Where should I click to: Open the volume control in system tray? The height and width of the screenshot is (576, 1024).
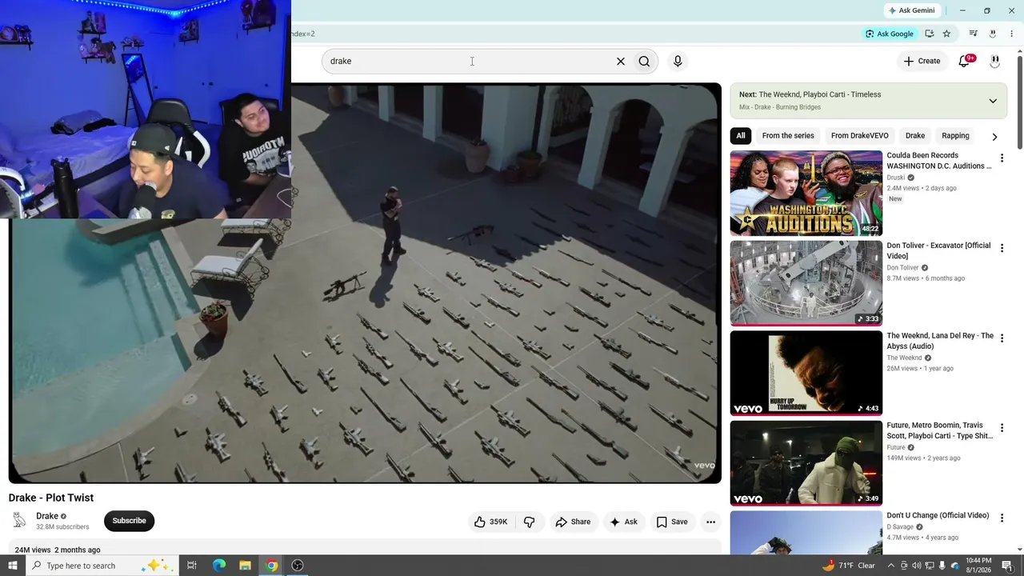[917, 566]
